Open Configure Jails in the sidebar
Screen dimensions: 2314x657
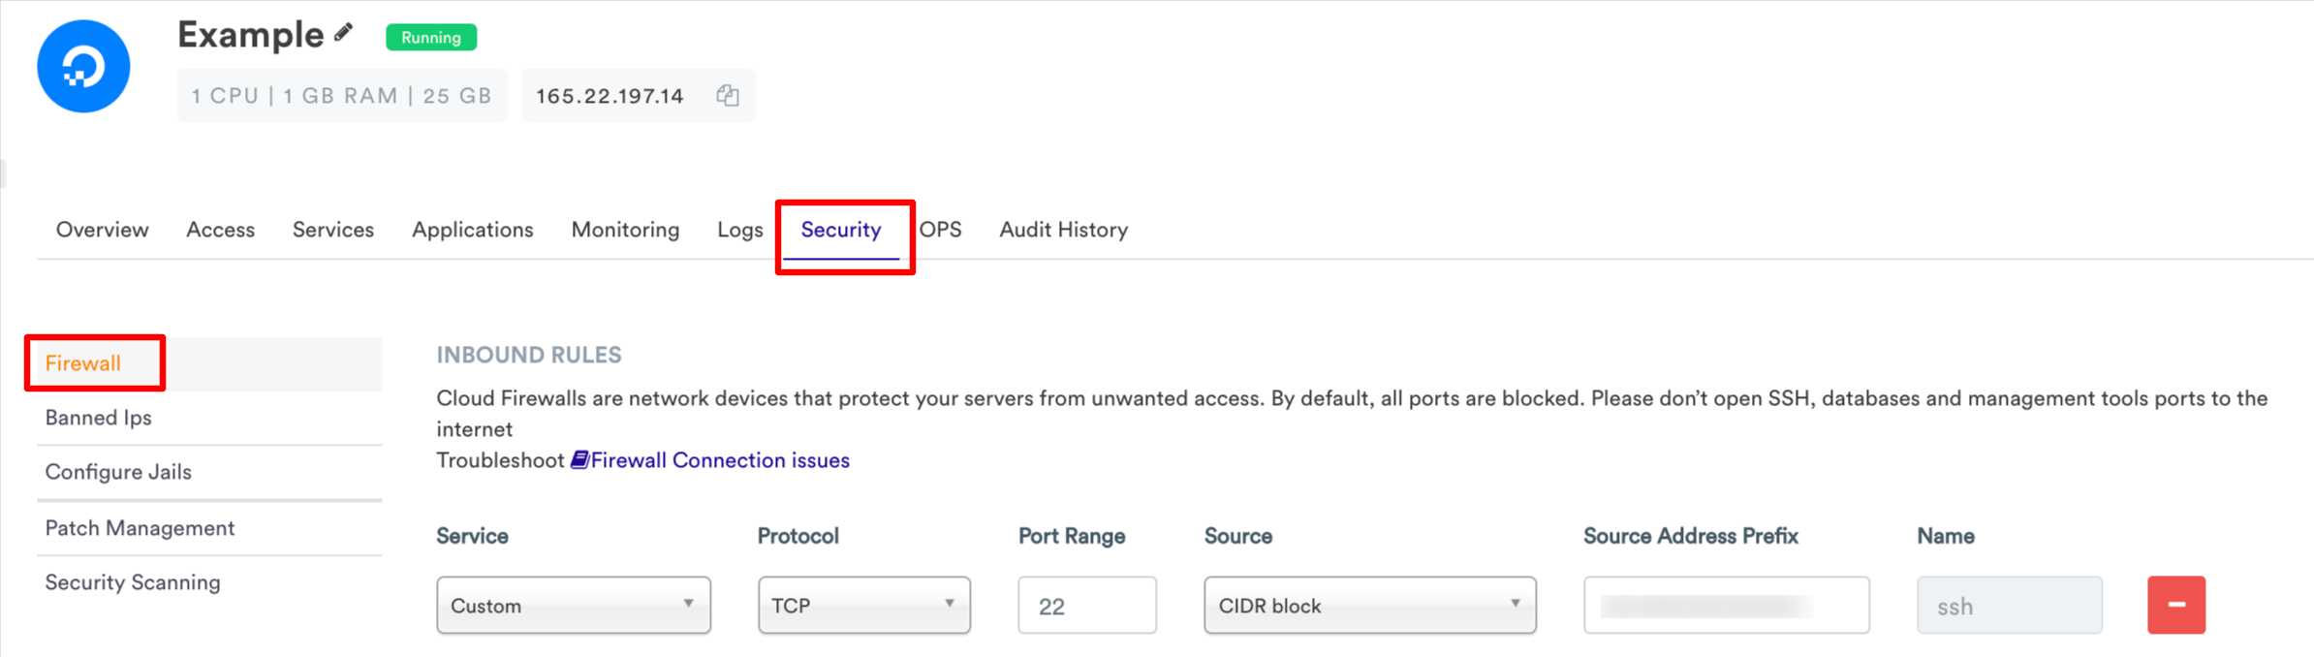(x=118, y=472)
